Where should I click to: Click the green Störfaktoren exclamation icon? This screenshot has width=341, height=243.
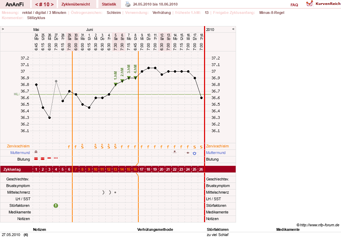pos(56,205)
